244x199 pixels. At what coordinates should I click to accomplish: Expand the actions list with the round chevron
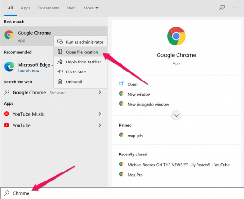176,116
